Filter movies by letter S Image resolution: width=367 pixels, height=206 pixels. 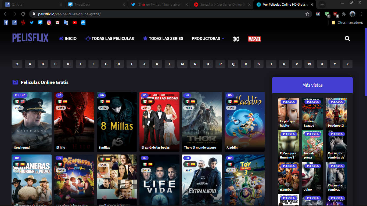(258, 64)
